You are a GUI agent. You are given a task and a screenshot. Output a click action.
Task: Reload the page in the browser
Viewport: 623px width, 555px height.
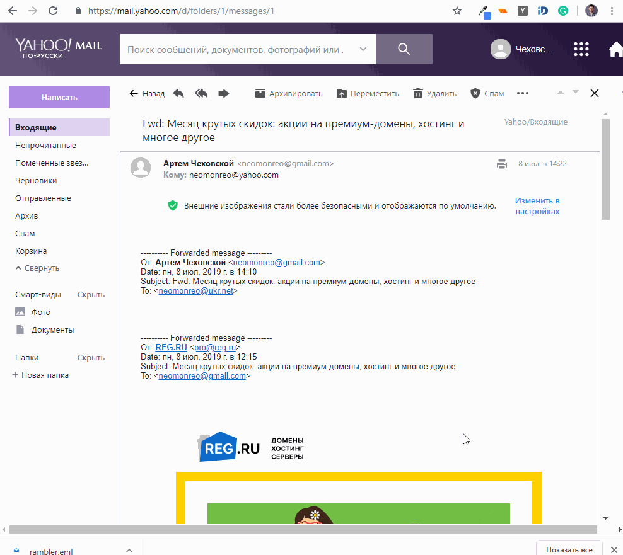coord(53,11)
